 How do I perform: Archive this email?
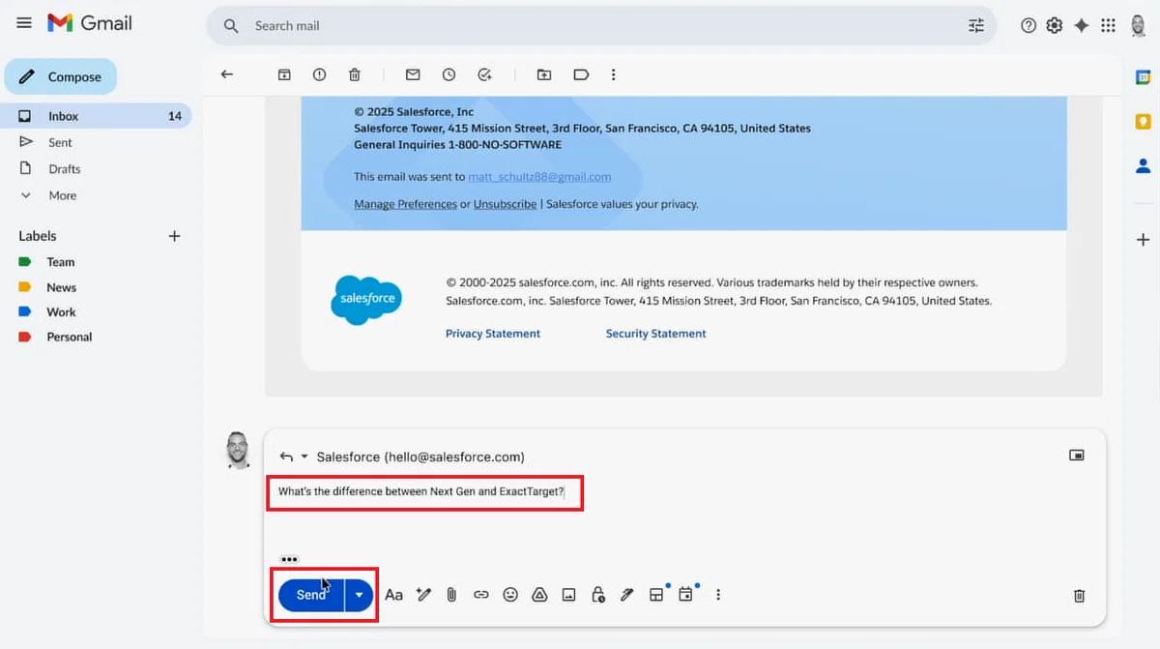click(x=284, y=74)
